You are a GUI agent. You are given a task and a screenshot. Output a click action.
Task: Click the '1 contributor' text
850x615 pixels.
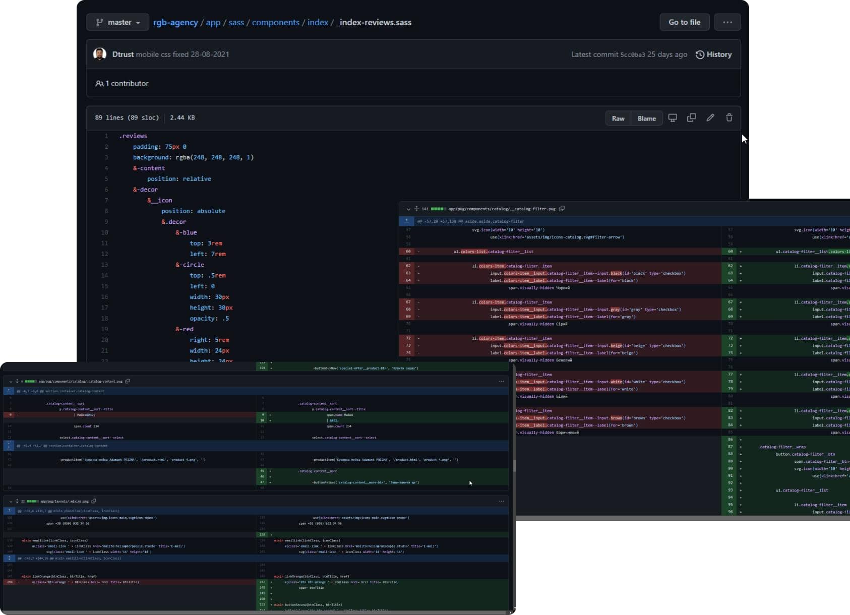127,84
